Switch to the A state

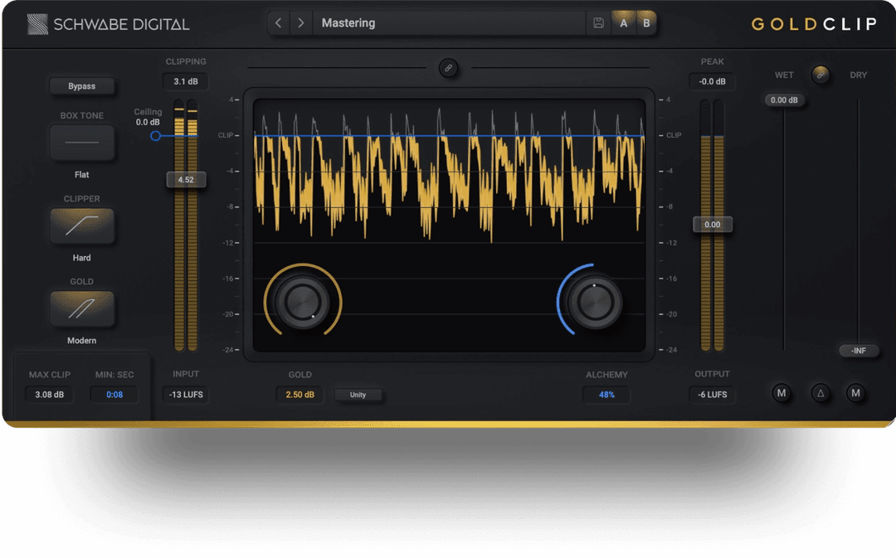623,23
